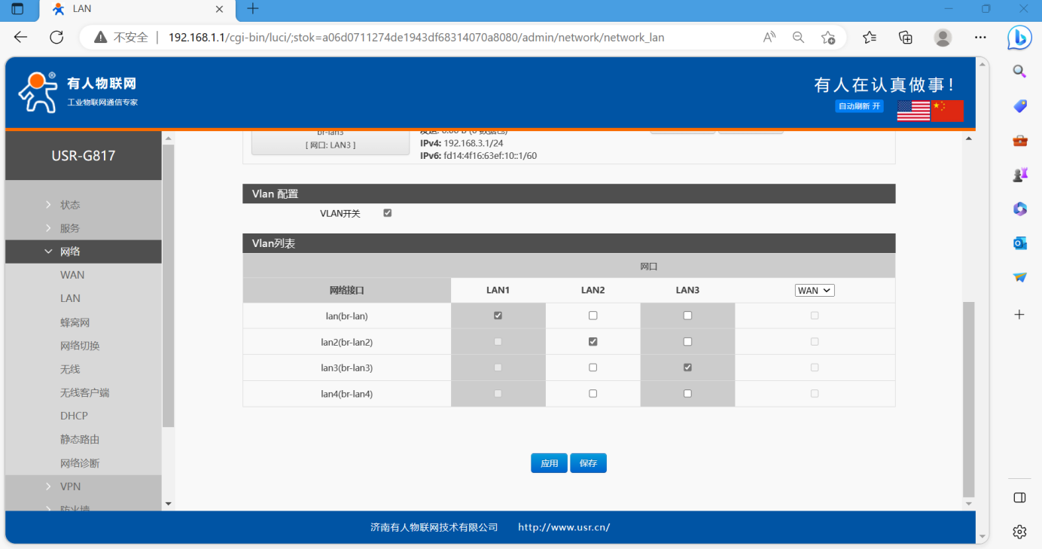Check LAN3 box for lan4(br-lan4) row
Screen dimensions: 1042x549
[x=687, y=394]
